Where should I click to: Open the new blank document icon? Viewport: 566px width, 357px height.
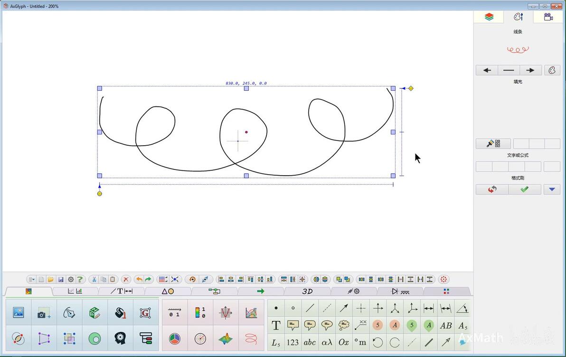(x=41, y=280)
